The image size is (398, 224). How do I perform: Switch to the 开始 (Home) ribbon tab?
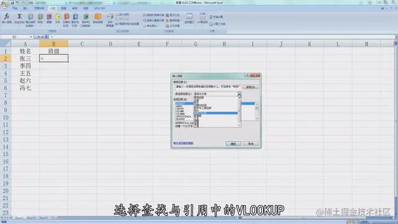[x=15, y=8]
